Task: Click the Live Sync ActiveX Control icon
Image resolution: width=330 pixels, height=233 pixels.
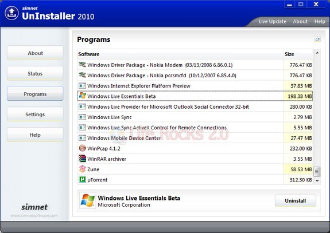Action: click(x=82, y=128)
